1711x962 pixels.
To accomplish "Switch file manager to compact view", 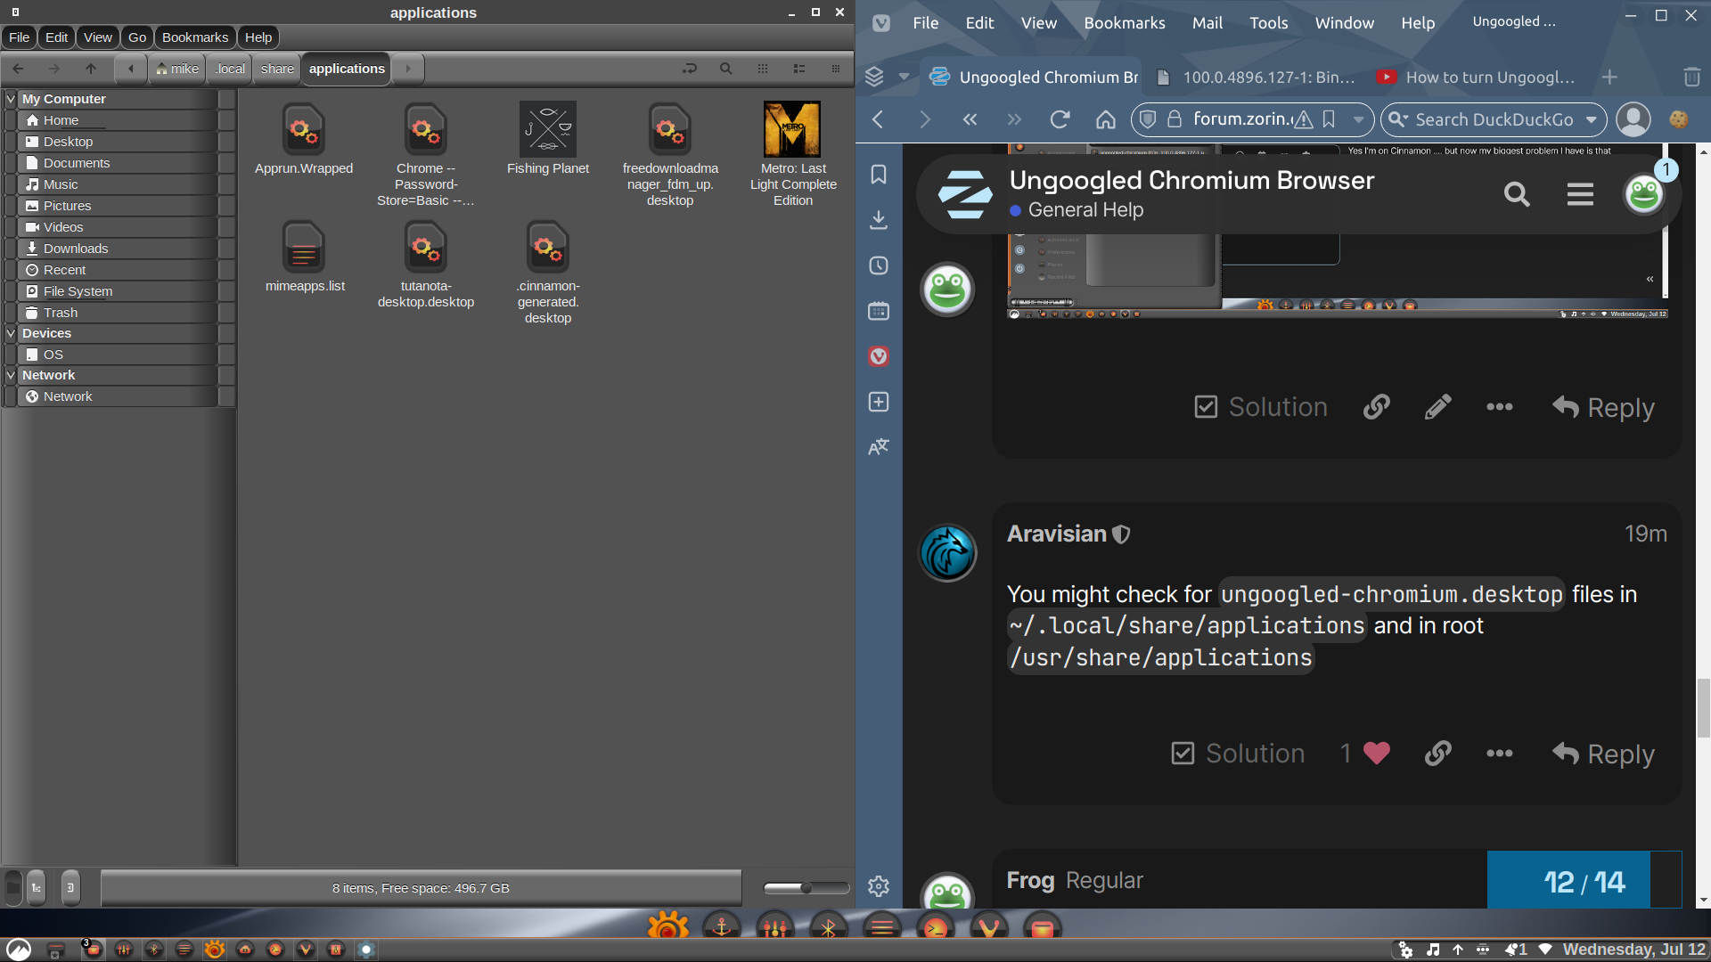I will tap(835, 69).
